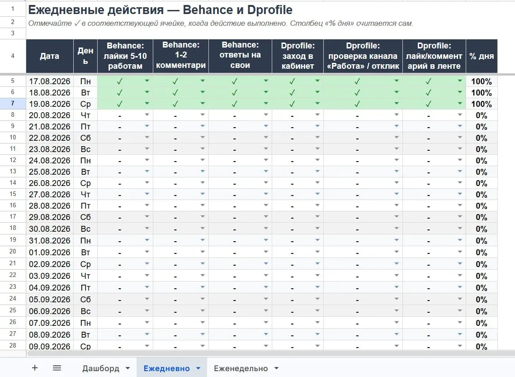Screen dimensions: 515x377
Task: Click the Вс day cell for 06.09.2026
Action: coord(85,311)
